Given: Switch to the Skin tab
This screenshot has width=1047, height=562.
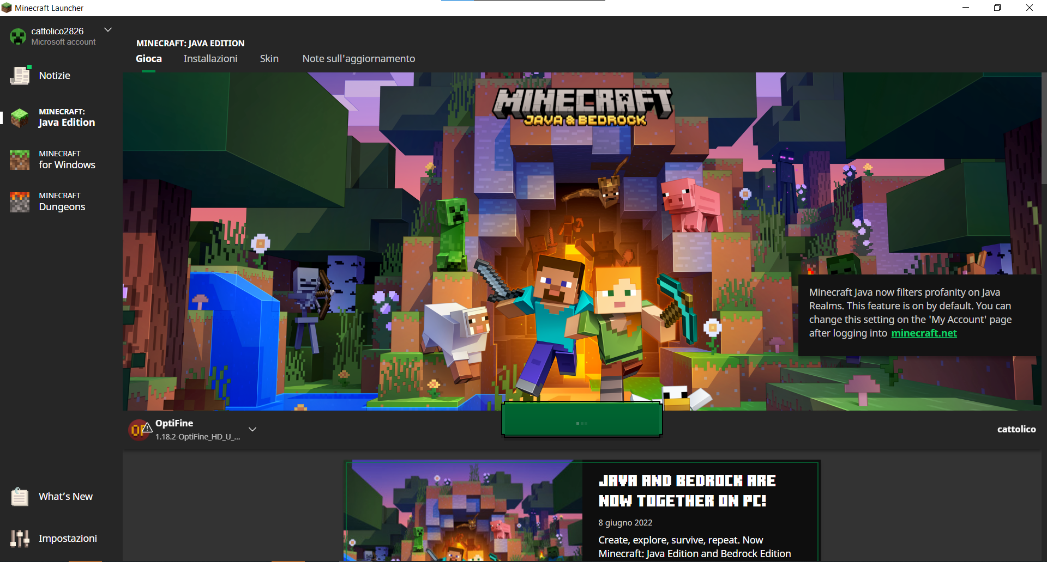Looking at the screenshot, I should click(269, 59).
